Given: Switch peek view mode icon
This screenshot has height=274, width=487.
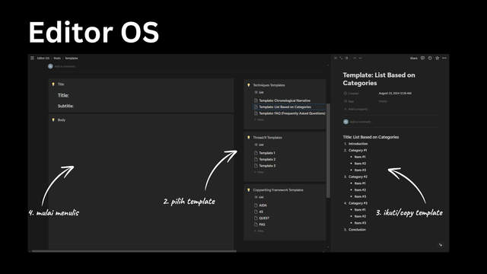Looking at the screenshot, I should tap(347, 58).
